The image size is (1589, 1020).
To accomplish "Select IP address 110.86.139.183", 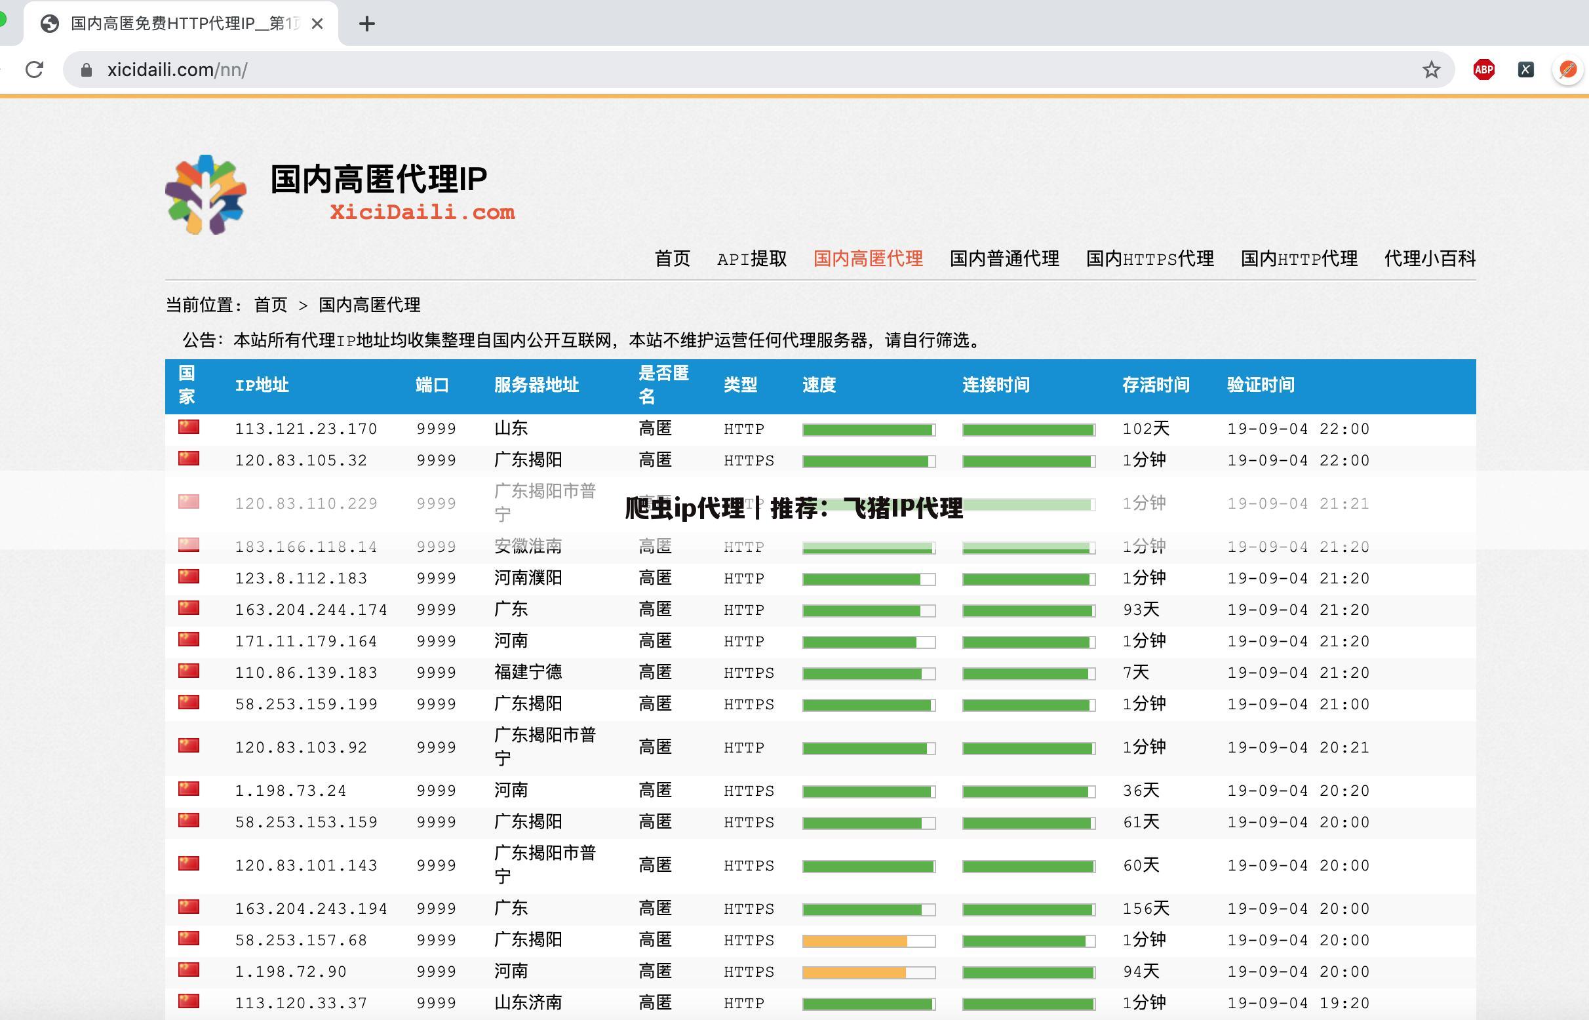I will [x=306, y=673].
